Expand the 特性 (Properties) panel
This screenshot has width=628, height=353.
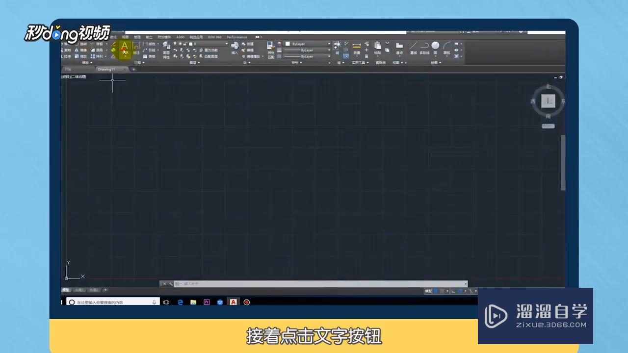(x=297, y=63)
